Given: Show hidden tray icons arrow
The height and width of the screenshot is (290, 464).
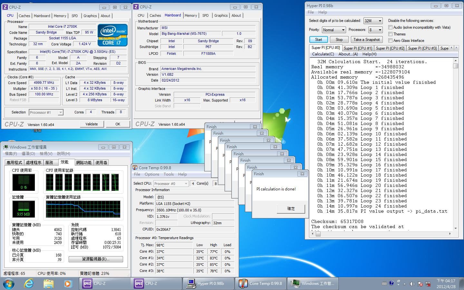Looking at the screenshot, I should point(404,284).
